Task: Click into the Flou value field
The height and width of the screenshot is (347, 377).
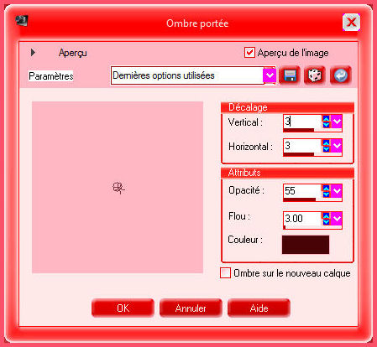Action: pyautogui.click(x=302, y=218)
